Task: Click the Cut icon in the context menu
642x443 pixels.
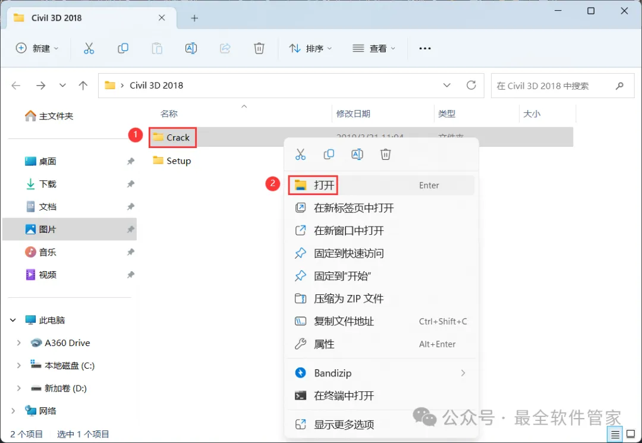Action: click(x=300, y=155)
